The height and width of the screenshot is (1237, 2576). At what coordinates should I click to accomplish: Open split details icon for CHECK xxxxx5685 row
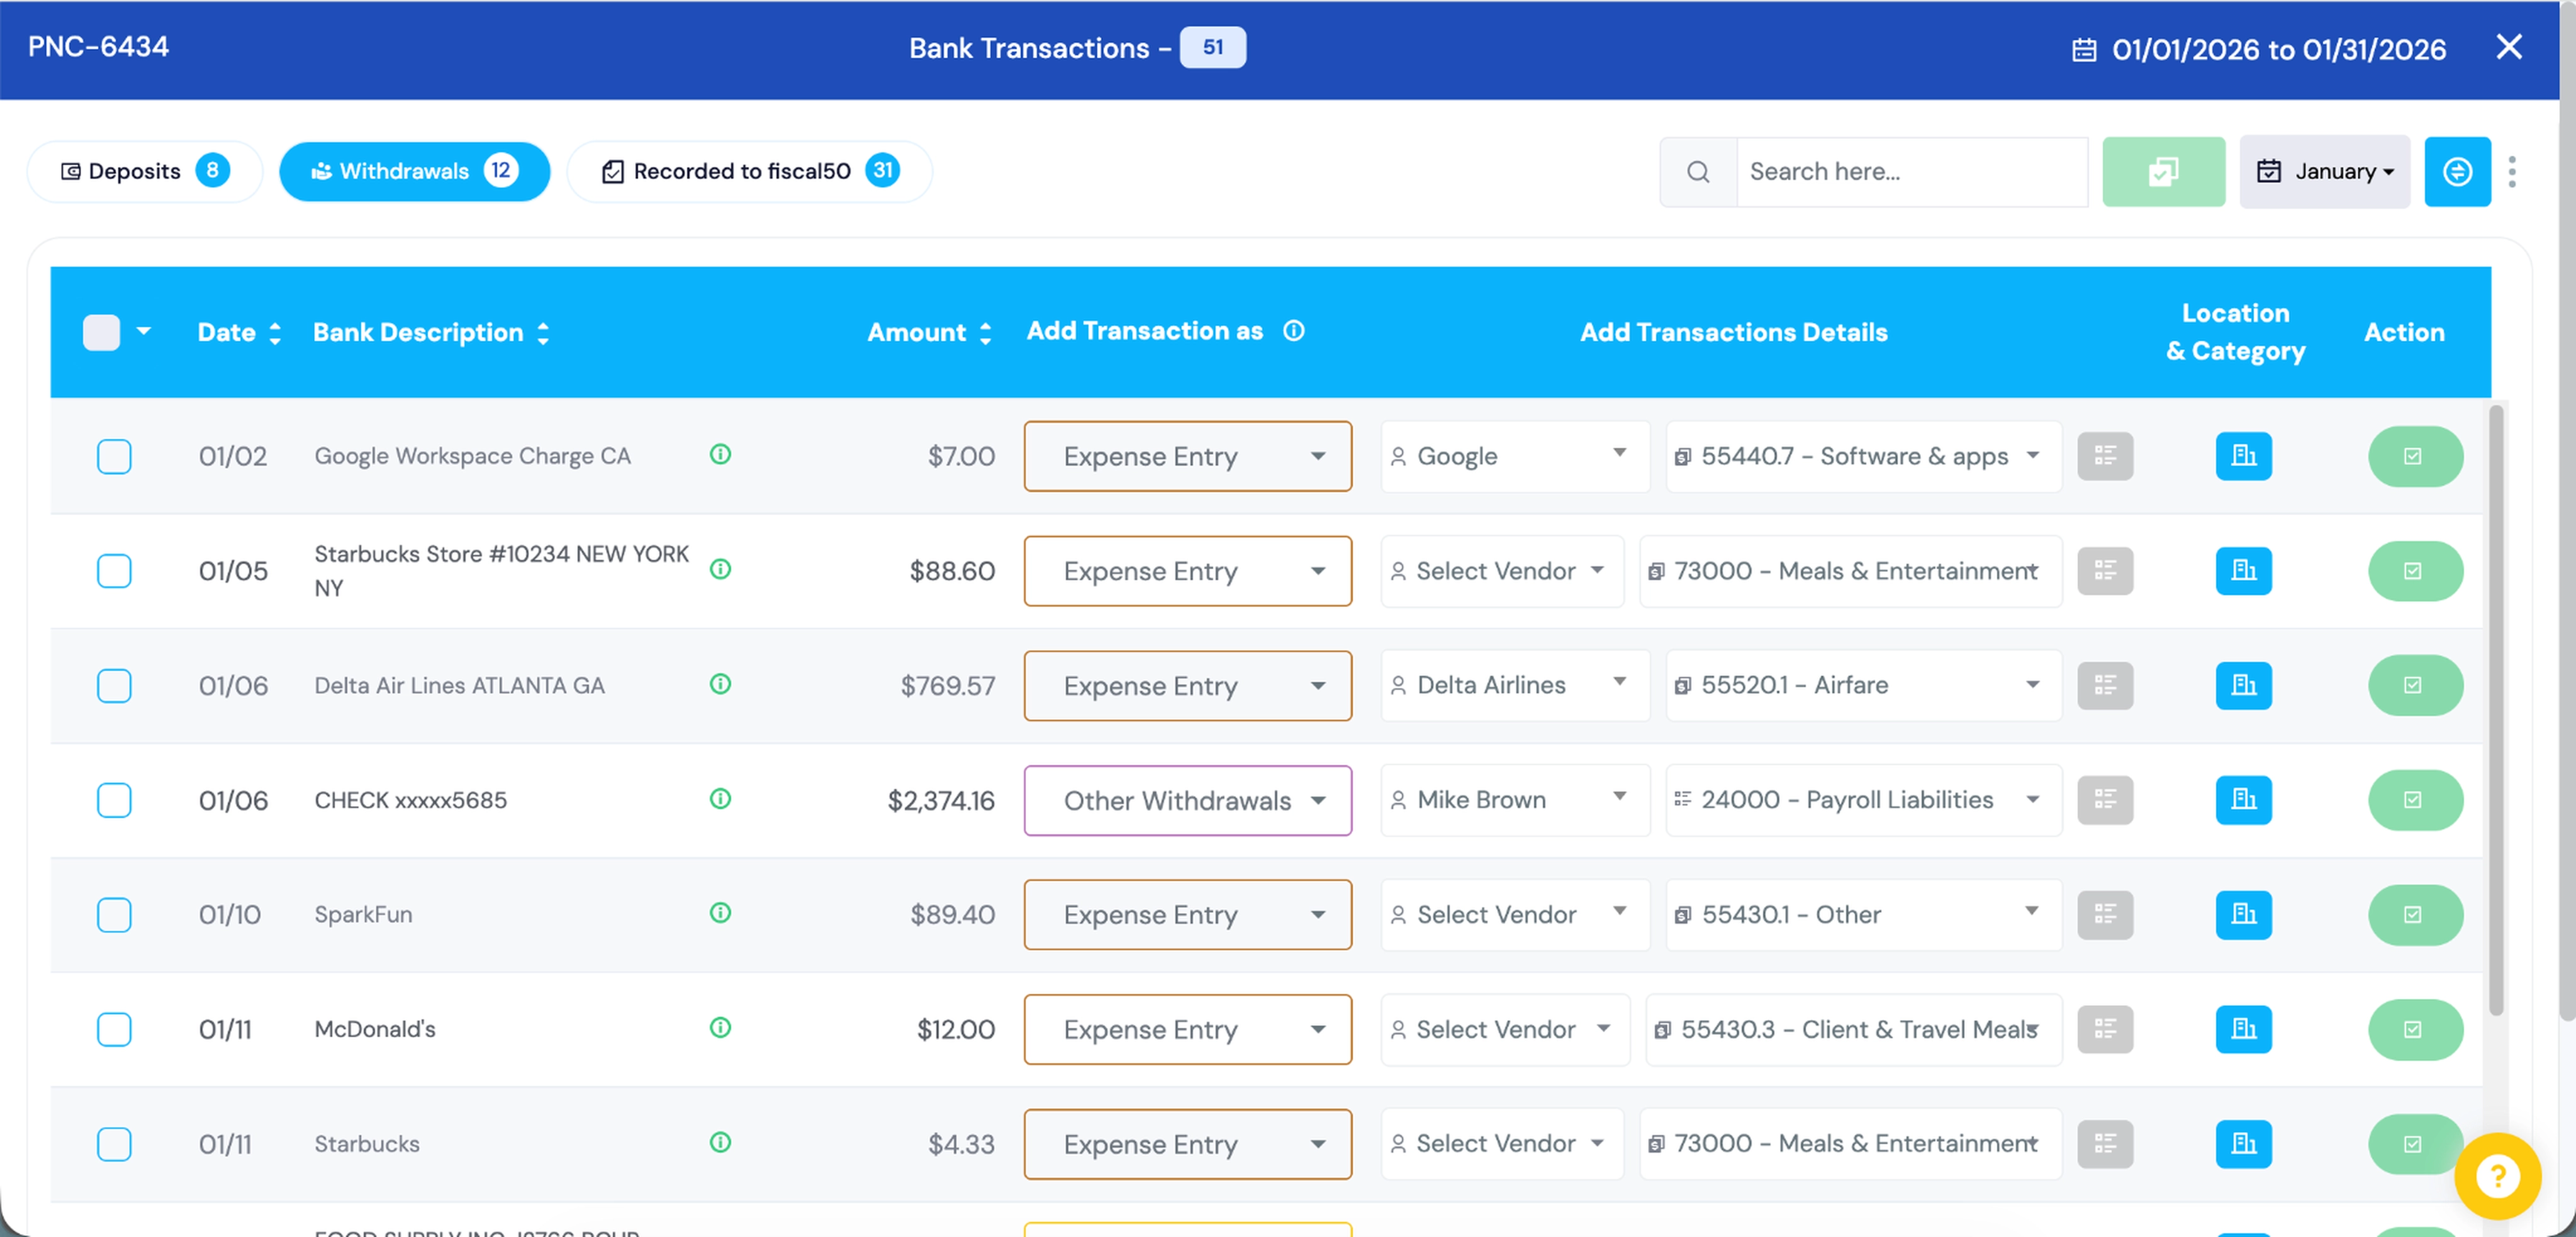point(2105,800)
